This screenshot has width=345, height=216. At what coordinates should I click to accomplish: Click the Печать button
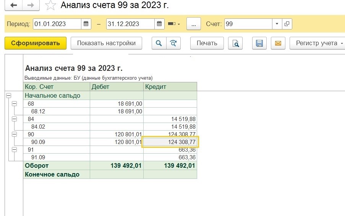pyautogui.click(x=207, y=43)
